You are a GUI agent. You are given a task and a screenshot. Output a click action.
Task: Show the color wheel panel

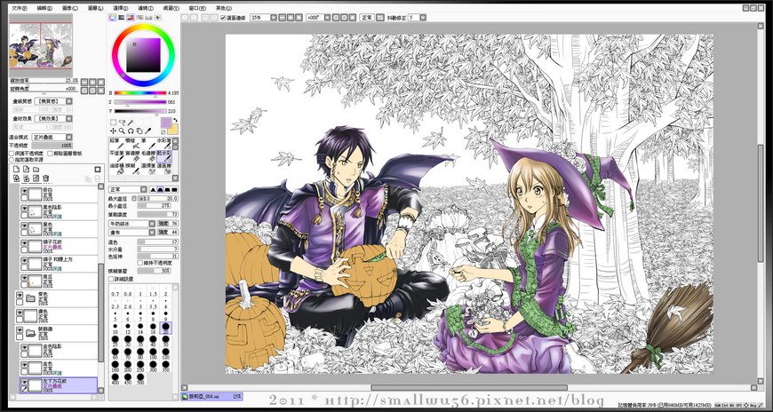click(x=113, y=17)
